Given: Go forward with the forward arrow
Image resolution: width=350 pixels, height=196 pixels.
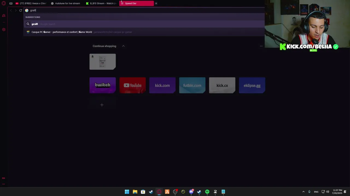Looking at the screenshot, I should tap(16, 10).
